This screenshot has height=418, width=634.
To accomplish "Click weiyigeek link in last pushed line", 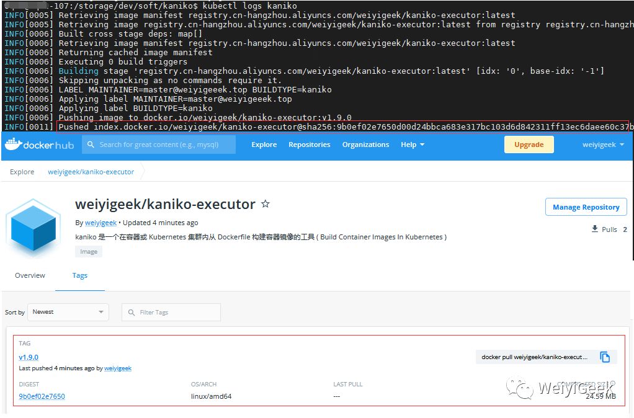I will tap(118, 368).
